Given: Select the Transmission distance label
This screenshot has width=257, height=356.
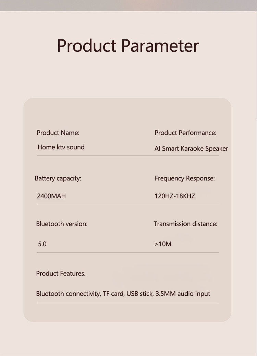Looking at the screenshot, I should click(185, 224).
